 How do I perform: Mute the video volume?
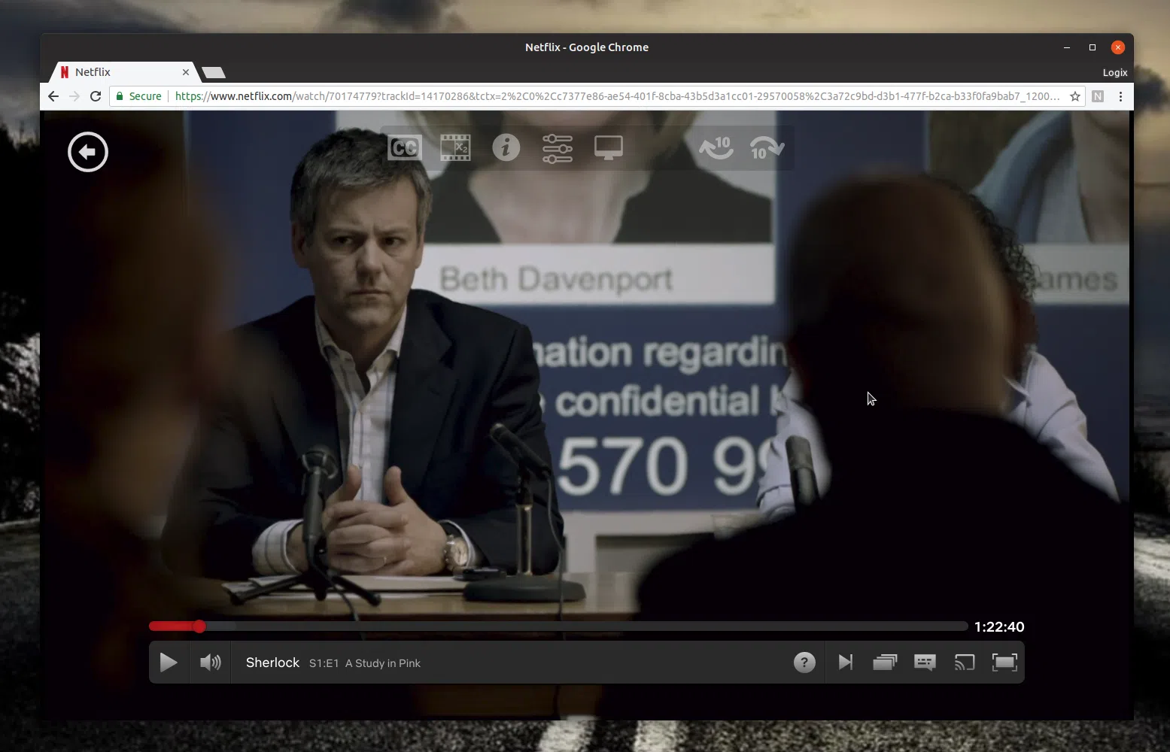[210, 663]
